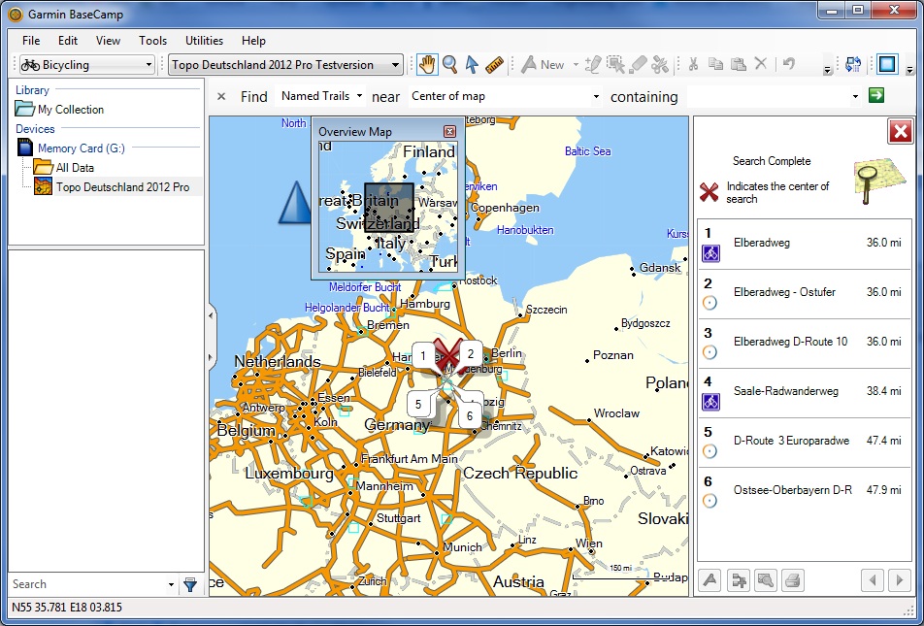Select the Move Point tool

(x=615, y=64)
